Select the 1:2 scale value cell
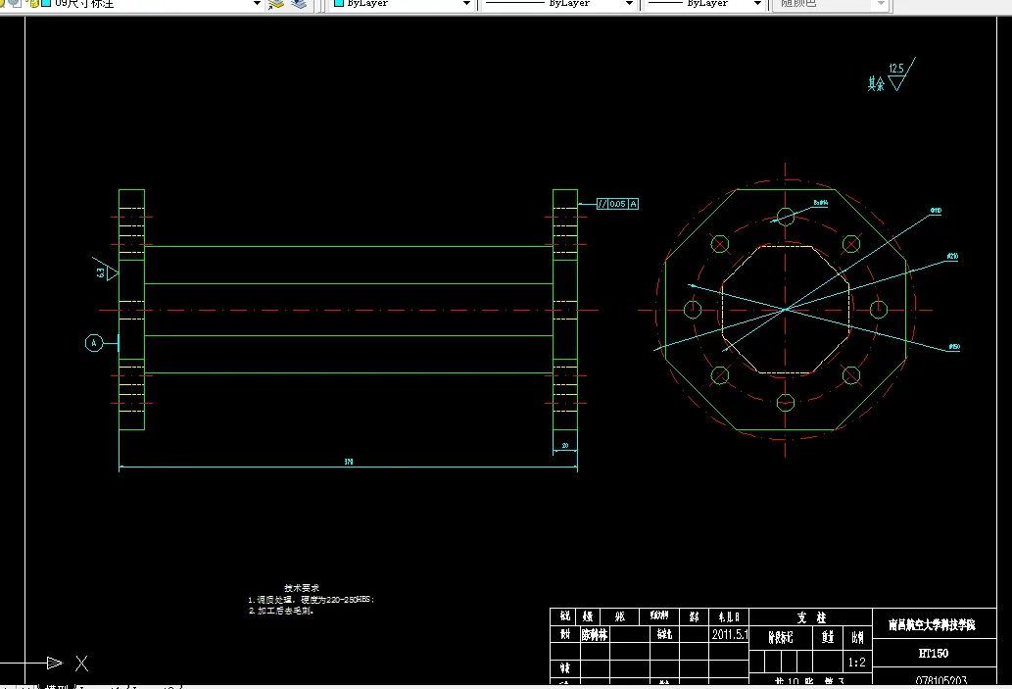The height and width of the screenshot is (689, 1012). click(x=857, y=662)
